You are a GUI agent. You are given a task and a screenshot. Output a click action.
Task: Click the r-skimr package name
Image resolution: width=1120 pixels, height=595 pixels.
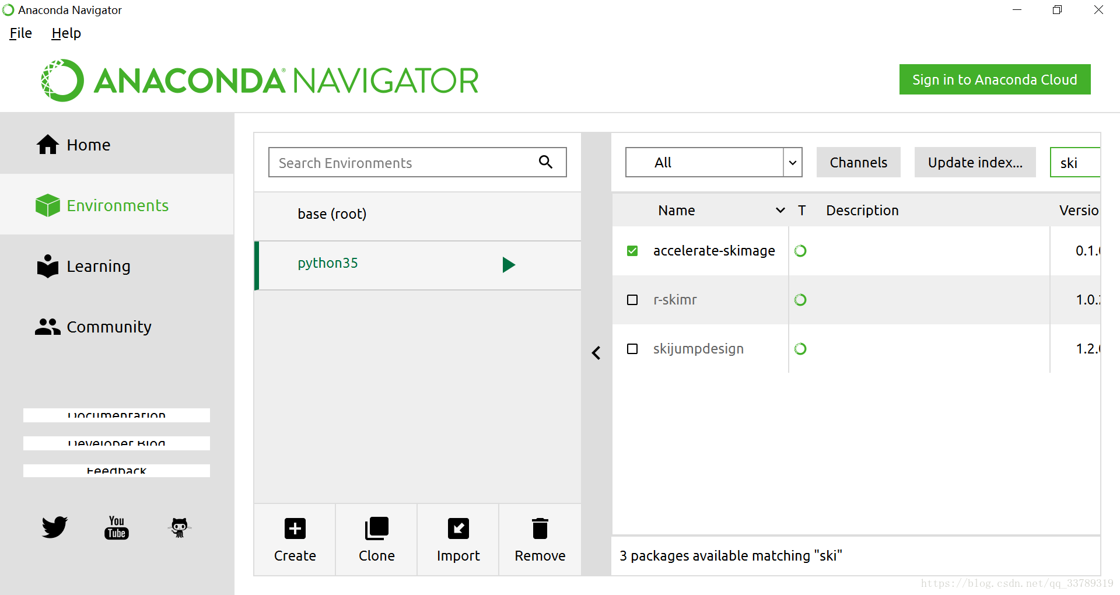point(675,300)
